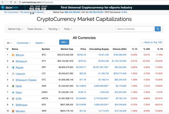The height and width of the screenshot is (114, 169).
Task: Select the Currencies filter tab
Action: click(x=24, y=43)
